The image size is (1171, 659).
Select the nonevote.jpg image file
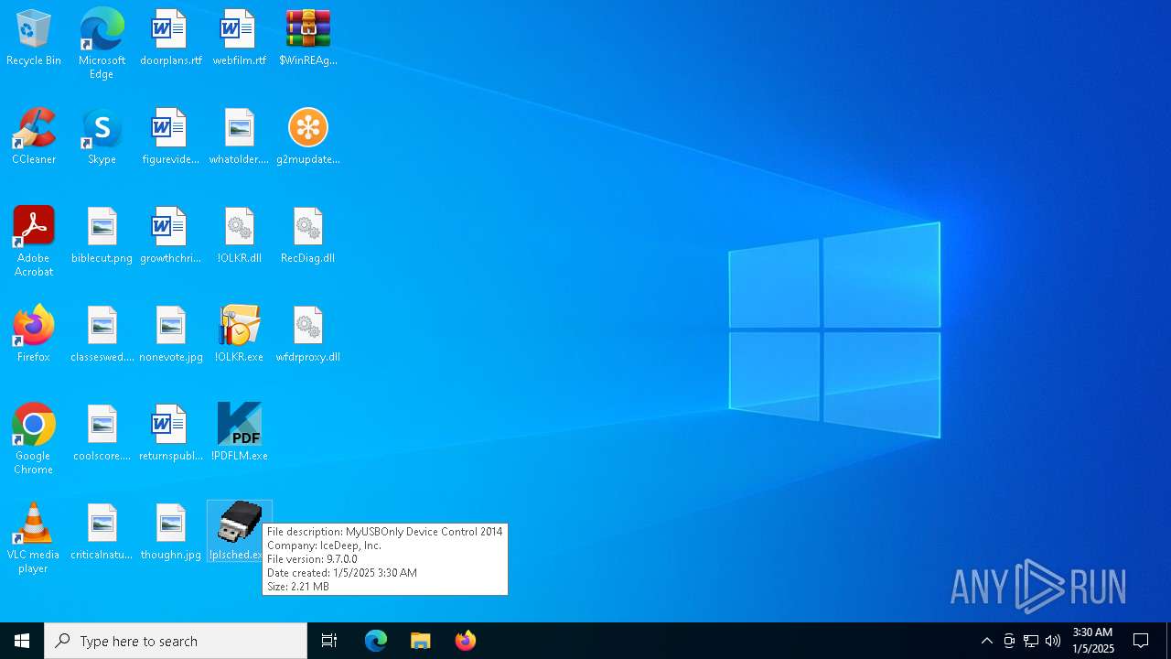[x=170, y=335]
